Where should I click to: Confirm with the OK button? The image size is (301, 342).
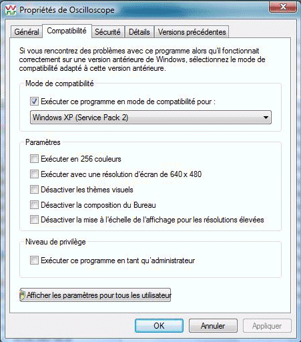click(159, 326)
